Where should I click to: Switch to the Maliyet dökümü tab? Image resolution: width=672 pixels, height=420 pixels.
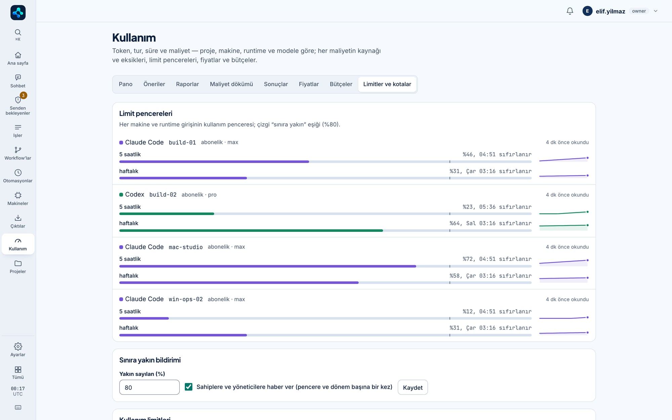tap(232, 84)
